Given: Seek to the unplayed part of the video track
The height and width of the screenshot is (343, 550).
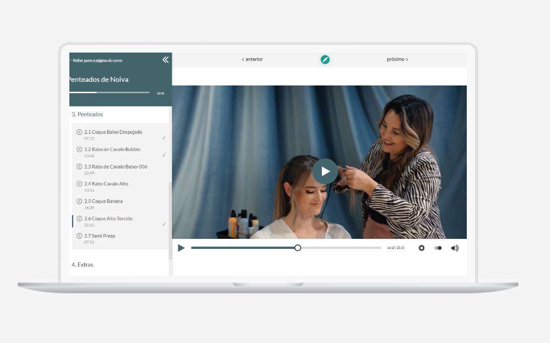Looking at the screenshot, I should point(341,248).
